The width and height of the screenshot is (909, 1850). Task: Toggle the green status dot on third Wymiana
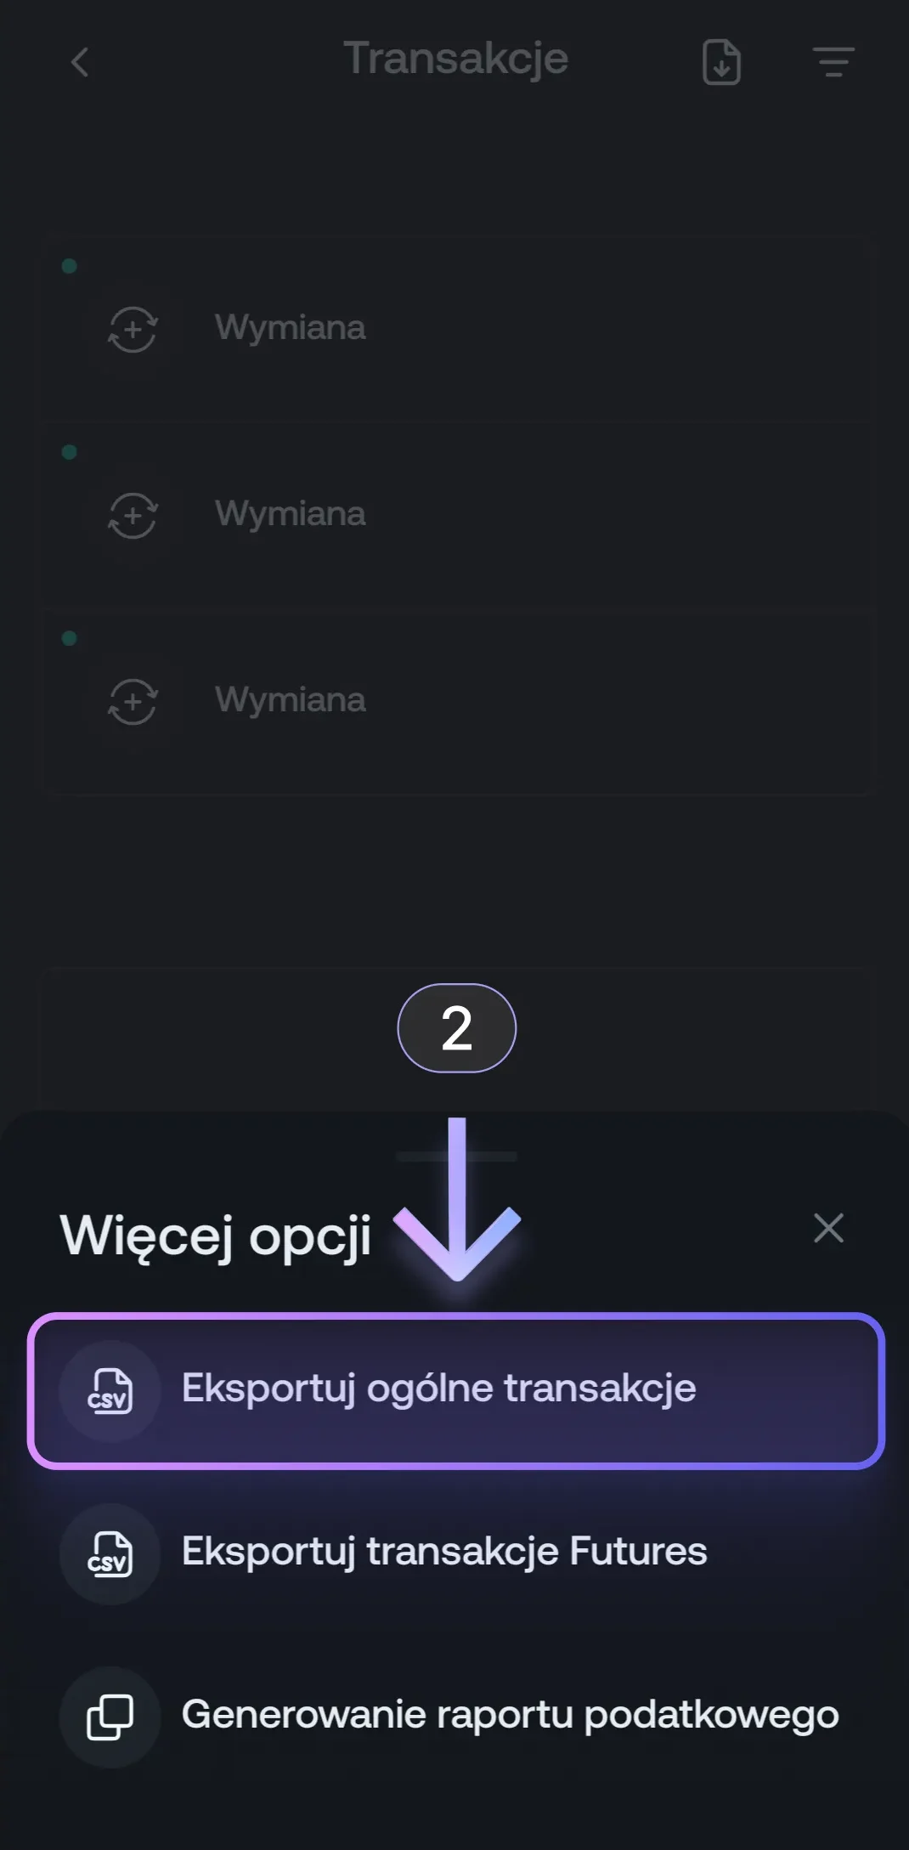(x=68, y=635)
